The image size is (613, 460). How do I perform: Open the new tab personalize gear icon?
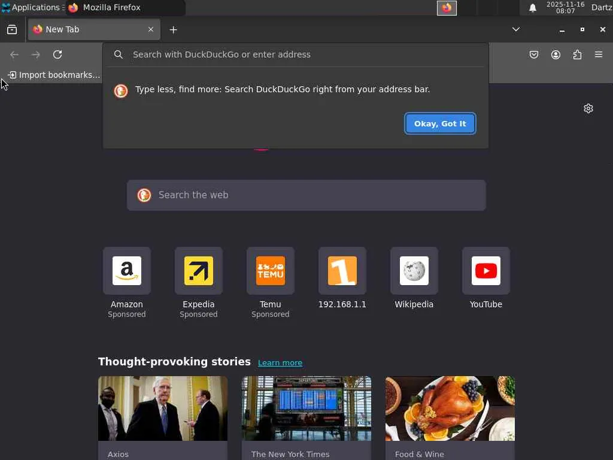click(588, 108)
